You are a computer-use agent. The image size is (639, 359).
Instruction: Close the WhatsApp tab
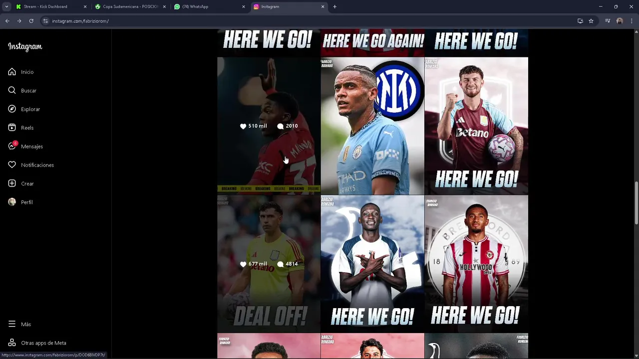tap(244, 6)
